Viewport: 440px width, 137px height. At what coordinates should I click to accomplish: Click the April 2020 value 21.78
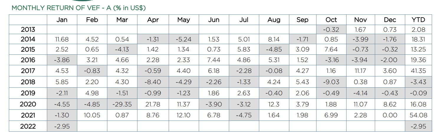(x=153, y=104)
